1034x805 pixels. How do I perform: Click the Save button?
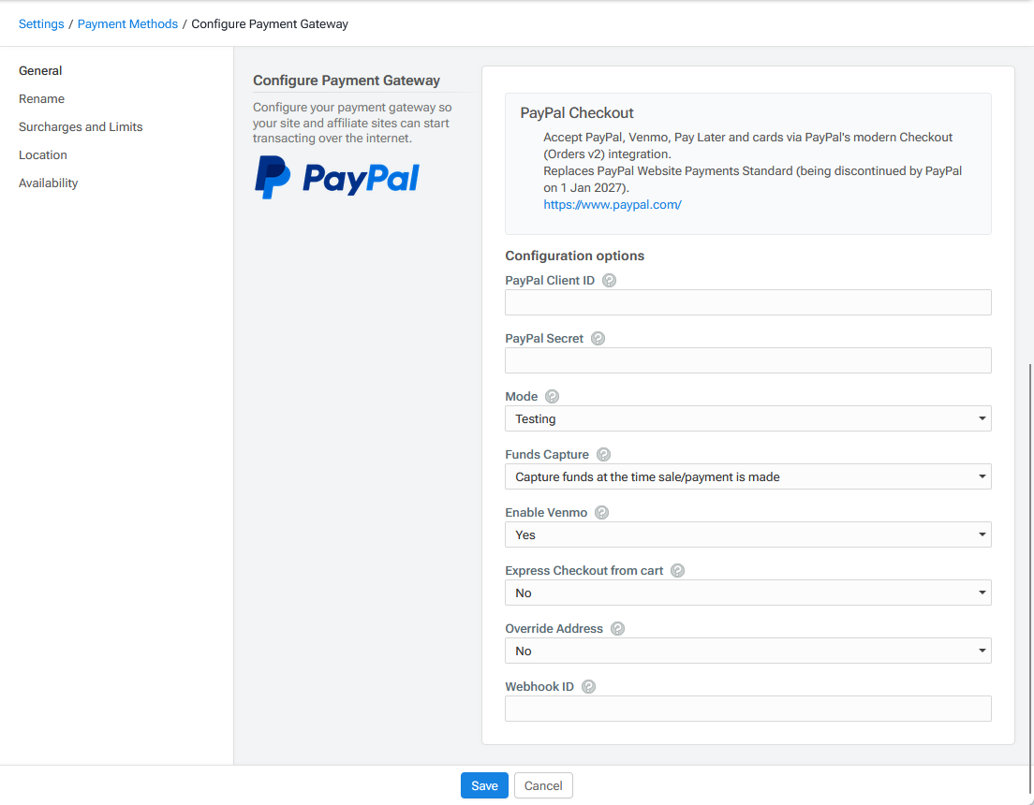point(484,785)
